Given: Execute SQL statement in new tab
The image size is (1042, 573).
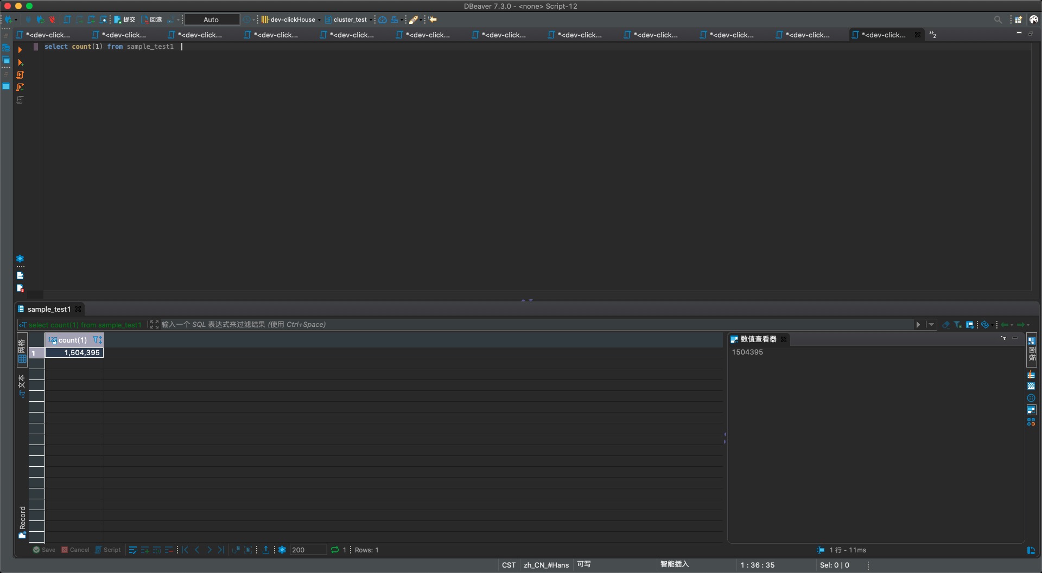Looking at the screenshot, I should tap(20, 62).
